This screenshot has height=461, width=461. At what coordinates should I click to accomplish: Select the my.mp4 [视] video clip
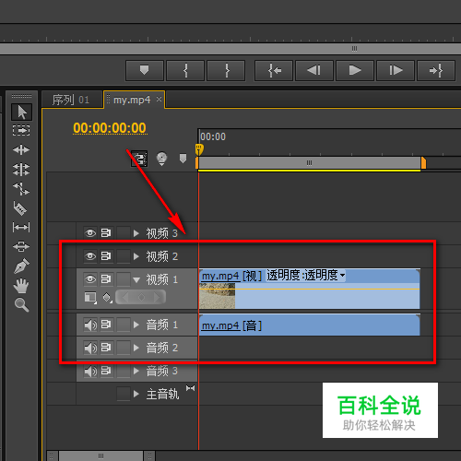(309, 289)
